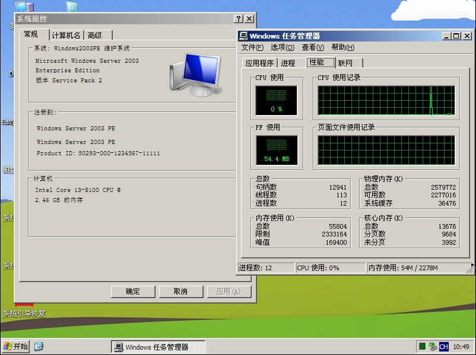Click the PF usage 54.4 MB gauge
476x355 pixels.
(x=277, y=150)
